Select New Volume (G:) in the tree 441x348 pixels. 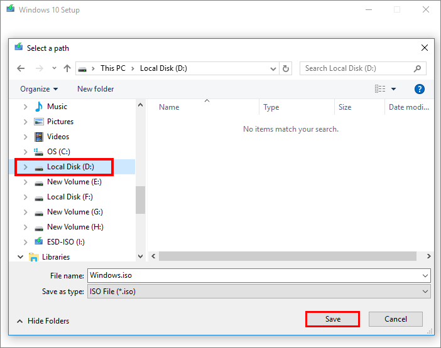tap(75, 212)
